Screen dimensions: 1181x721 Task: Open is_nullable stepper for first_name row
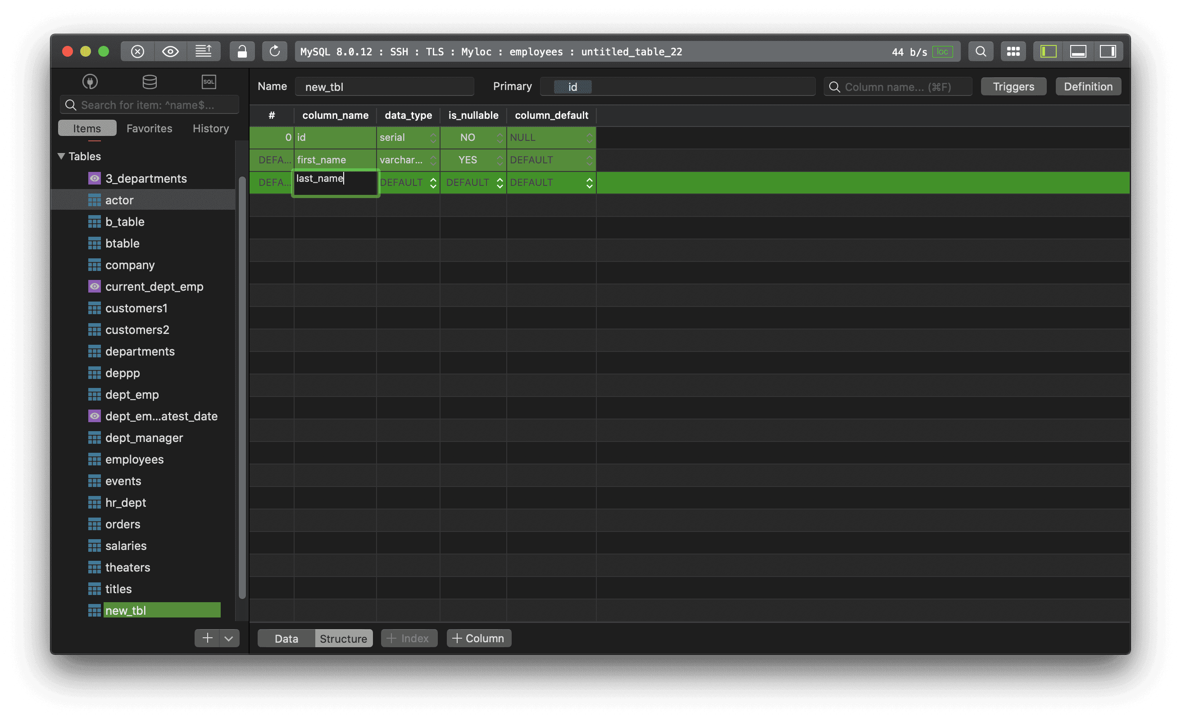[500, 160]
